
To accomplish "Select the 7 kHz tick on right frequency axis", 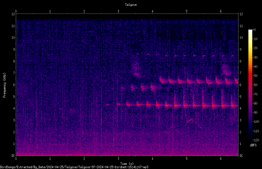I will point(240,73).
